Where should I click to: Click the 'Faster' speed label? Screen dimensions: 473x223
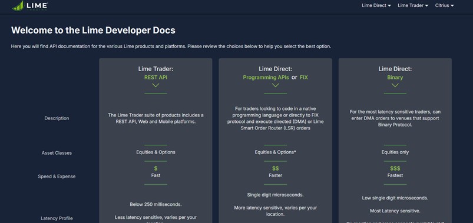pyautogui.click(x=276, y=175)
